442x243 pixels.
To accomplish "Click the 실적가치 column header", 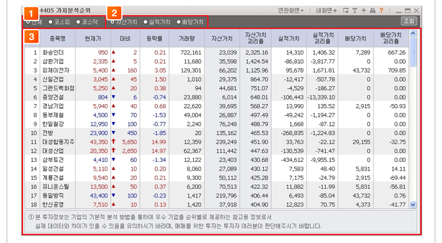I will coord(289,39).
